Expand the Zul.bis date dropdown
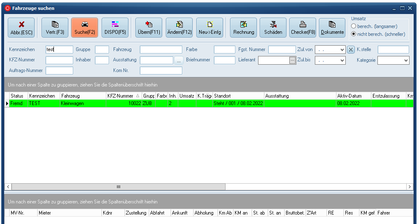 tap(342, 60)
